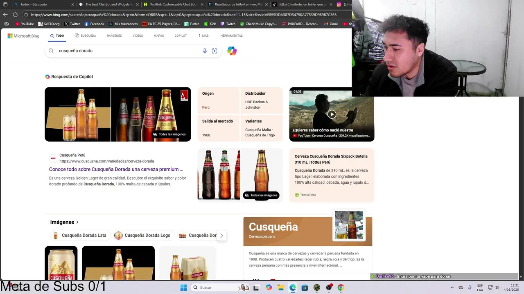Image resolution: width=524 pixels, height=294 pixels.
Task: Select the 'Cusqueña Dorada Lata' chip
Action: coord(80,236)
